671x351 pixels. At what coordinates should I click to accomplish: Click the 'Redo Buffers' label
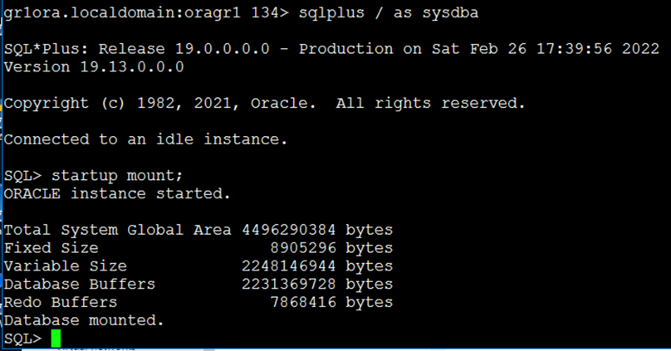61,302
